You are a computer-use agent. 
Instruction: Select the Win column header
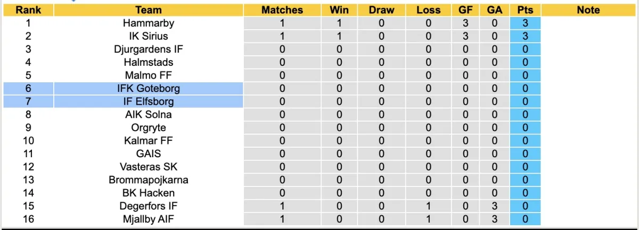click(339, 10)
